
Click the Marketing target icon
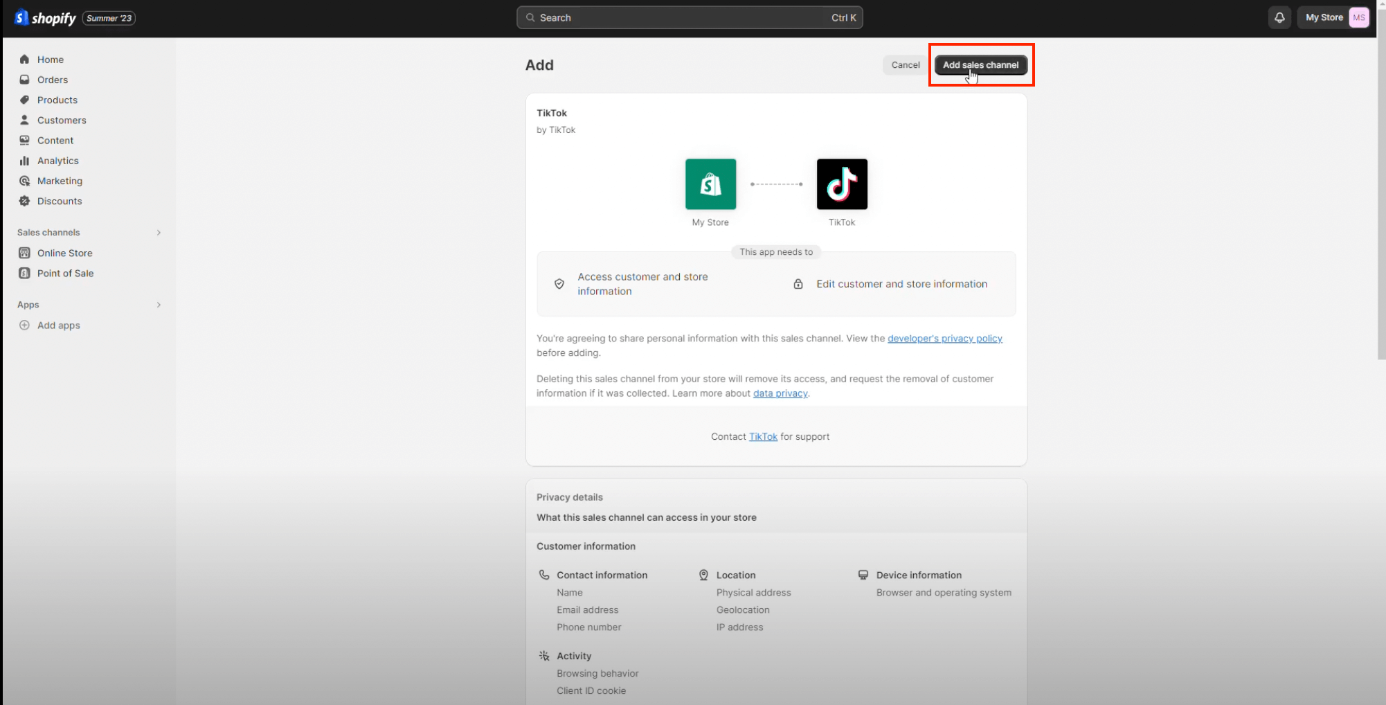[24, 181]
